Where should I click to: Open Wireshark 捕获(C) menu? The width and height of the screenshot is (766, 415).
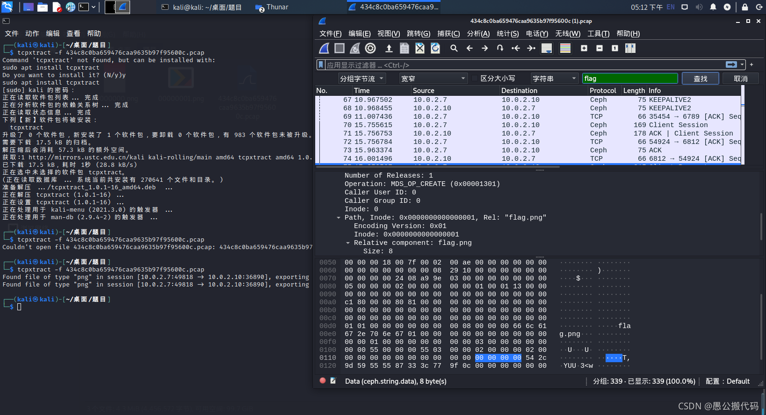[448, 34]
